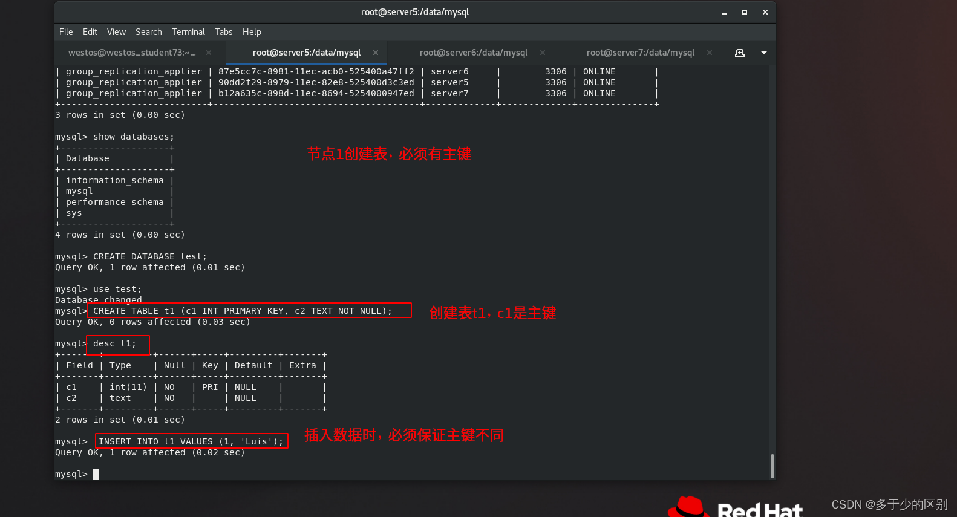Open the File menu

(x=66, y=32)
